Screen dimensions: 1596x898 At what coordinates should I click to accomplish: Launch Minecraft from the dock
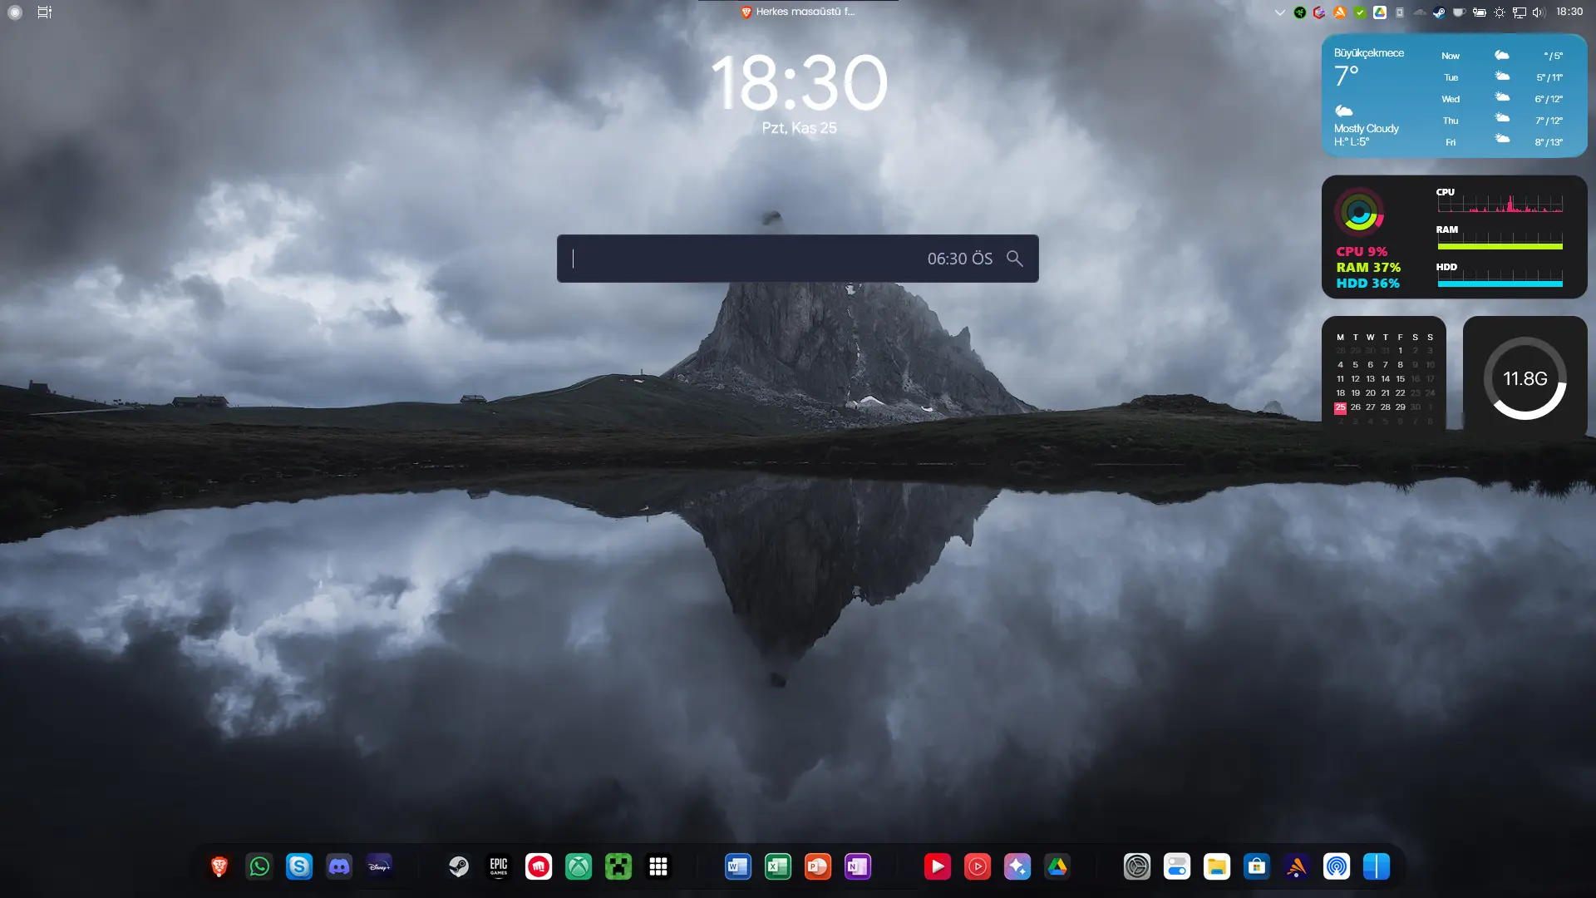[x=618, y=866]
